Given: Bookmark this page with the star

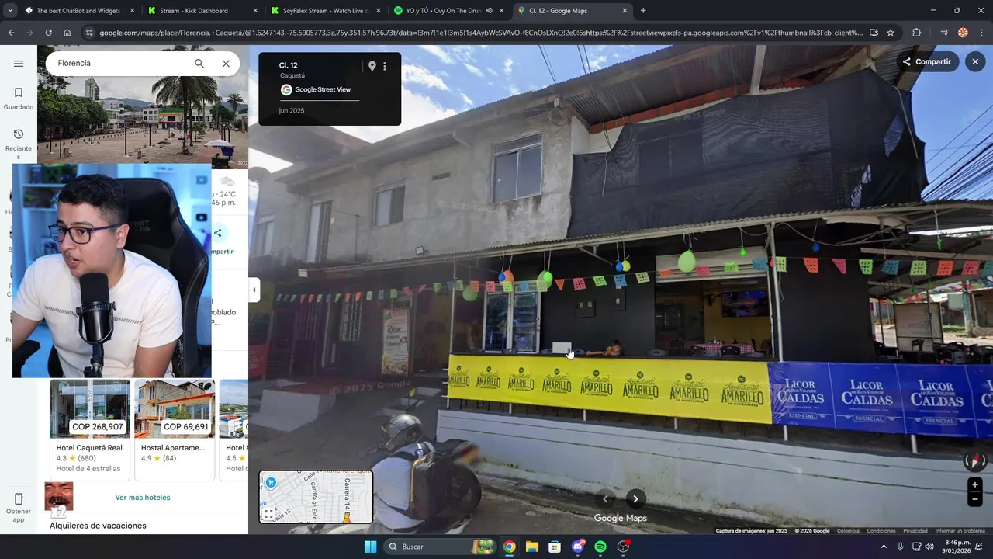Looking at the screenshot, I should (x=891, y=33).
